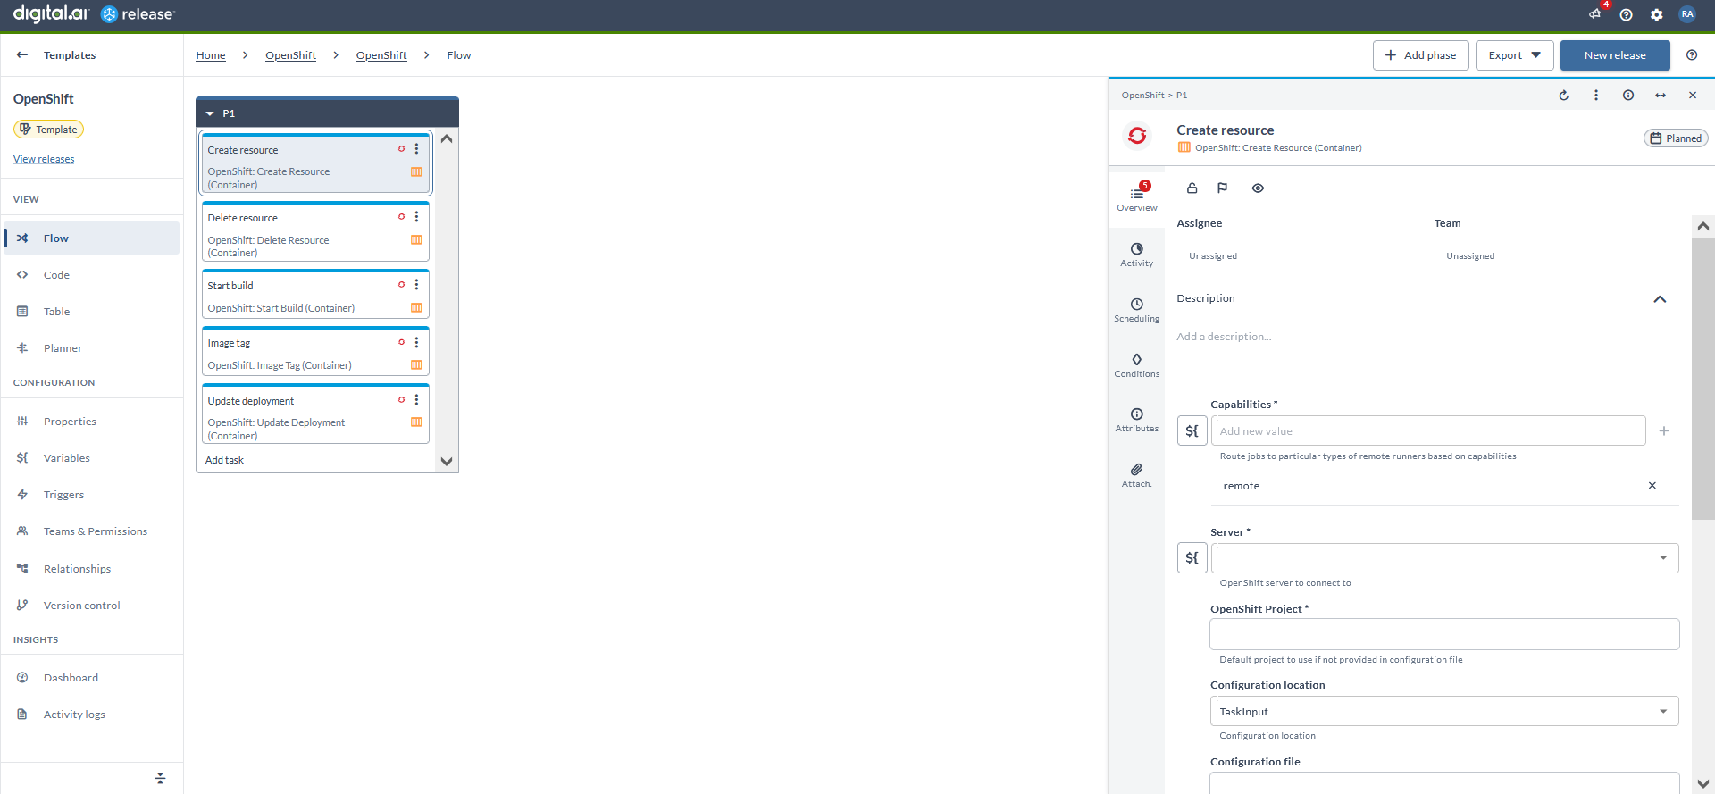This screenshot has width=1715, height=794.
Task: Open Update deployment task options menu
Action: (416, 400)
